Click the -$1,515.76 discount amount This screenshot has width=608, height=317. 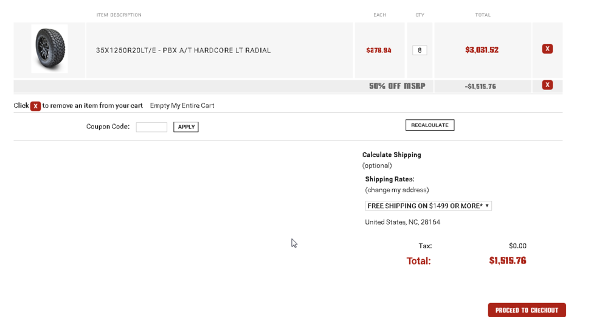(480, 86)
